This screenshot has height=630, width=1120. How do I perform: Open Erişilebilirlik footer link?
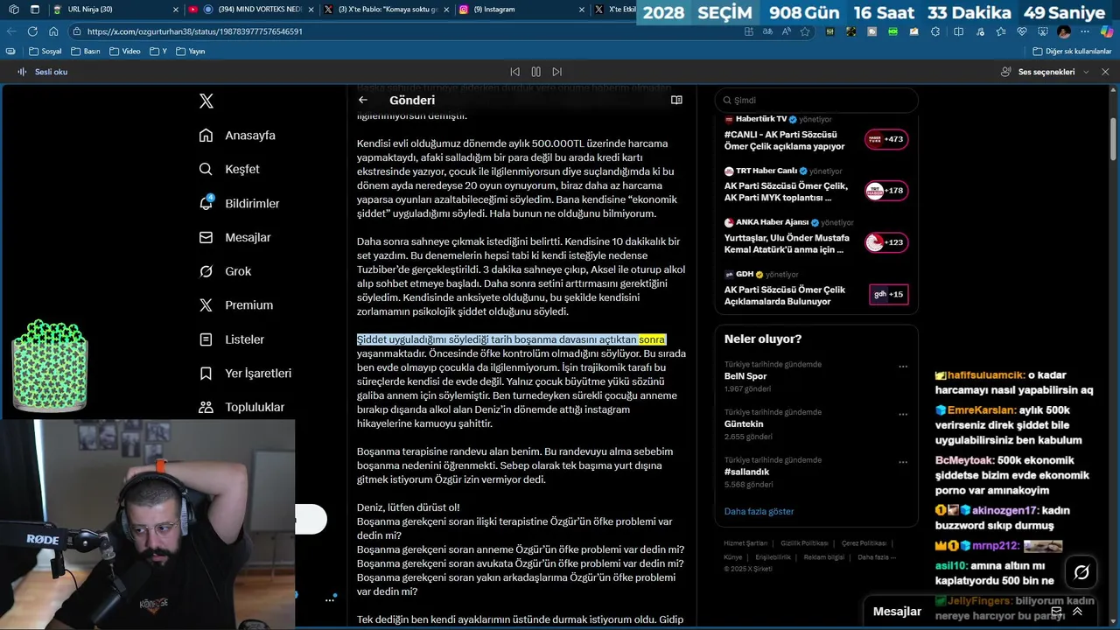[x=773, y=557]
